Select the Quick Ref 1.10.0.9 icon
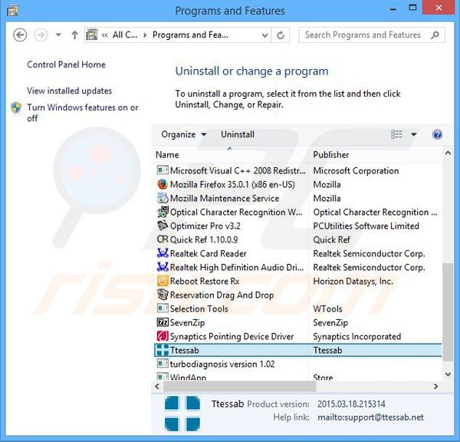 pyautogui.click(x=163, y=239)
